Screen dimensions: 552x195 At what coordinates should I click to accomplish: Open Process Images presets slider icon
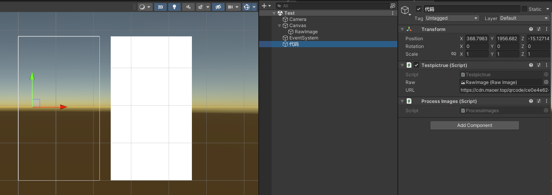pos(539,101)
